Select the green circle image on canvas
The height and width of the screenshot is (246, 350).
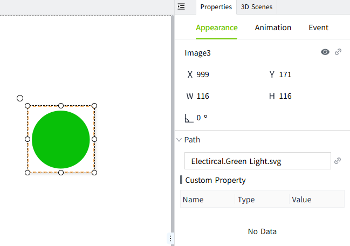coord(61,139)
